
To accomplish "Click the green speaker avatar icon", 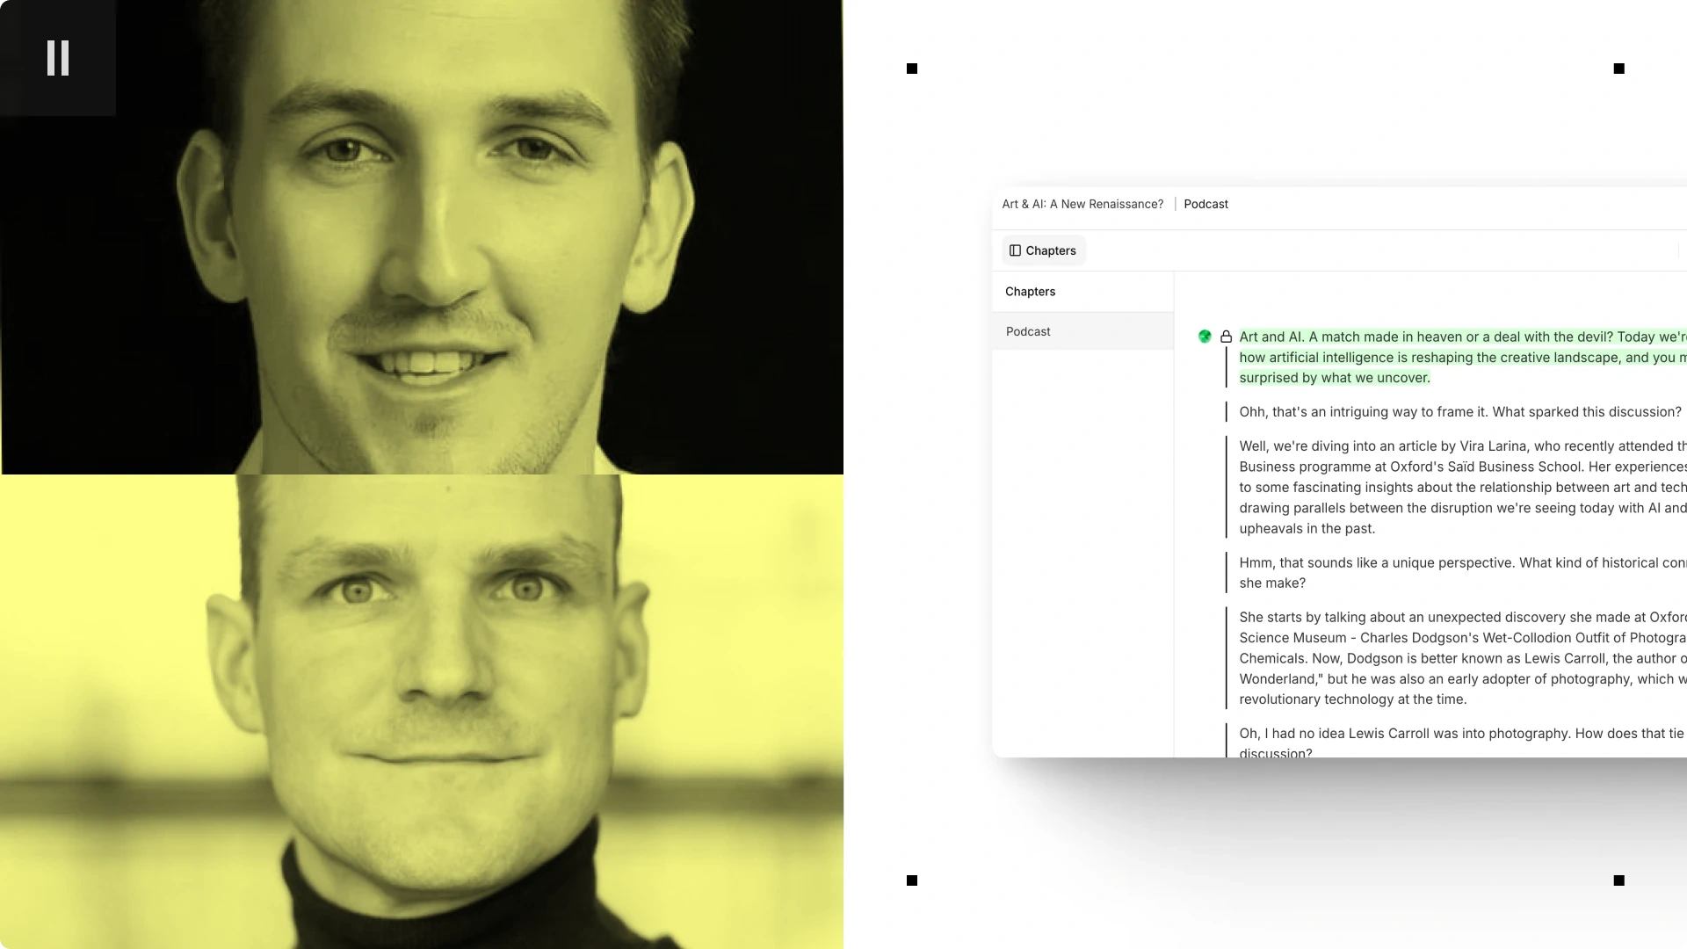I will point(1205,337).
